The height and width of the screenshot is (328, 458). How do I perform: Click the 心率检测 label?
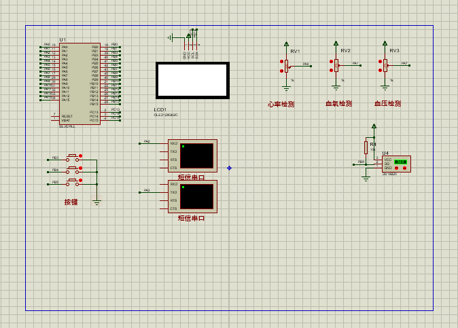(x=281, y=104)
